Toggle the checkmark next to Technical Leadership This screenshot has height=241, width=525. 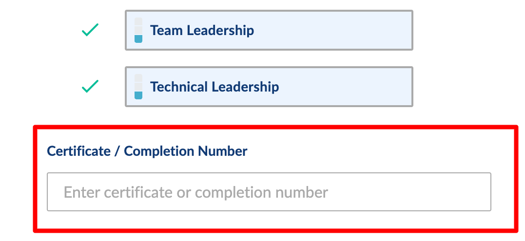coord(90,87)
